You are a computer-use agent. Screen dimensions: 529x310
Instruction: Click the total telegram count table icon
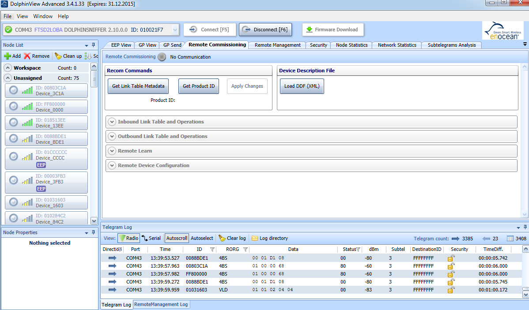coord(510,239)
